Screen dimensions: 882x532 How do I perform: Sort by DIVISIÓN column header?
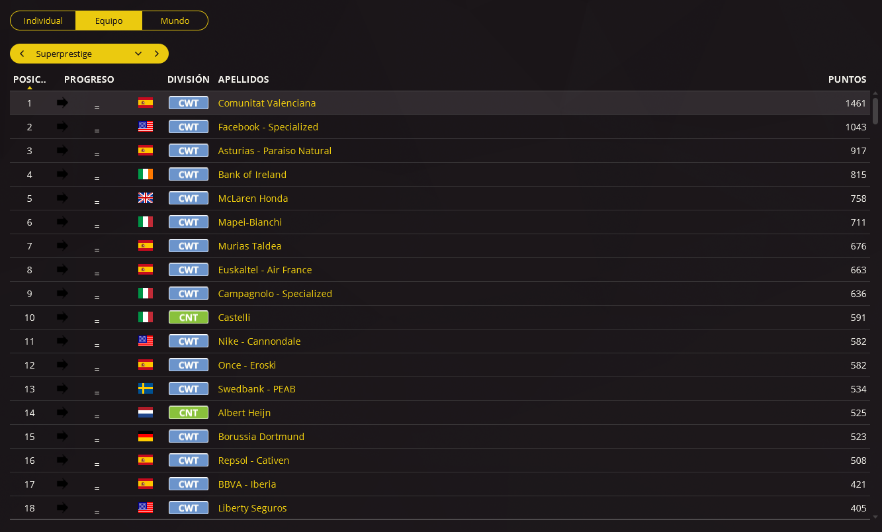click(x=188, y=79)
